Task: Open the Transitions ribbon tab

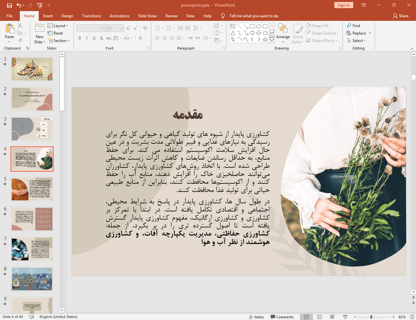Action: (x=91, y=16)
